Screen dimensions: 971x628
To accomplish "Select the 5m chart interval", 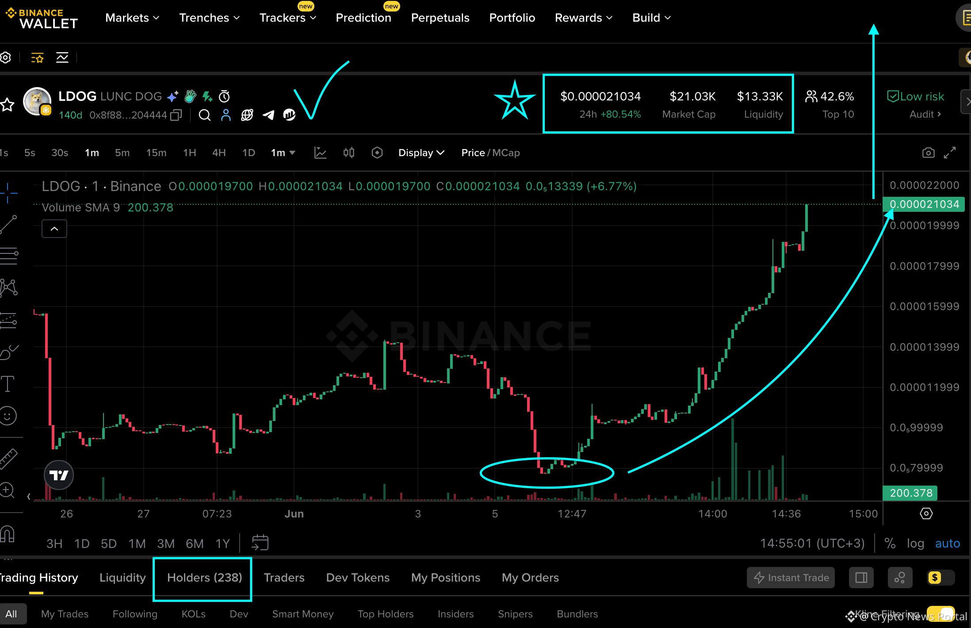I will point(122,153).
